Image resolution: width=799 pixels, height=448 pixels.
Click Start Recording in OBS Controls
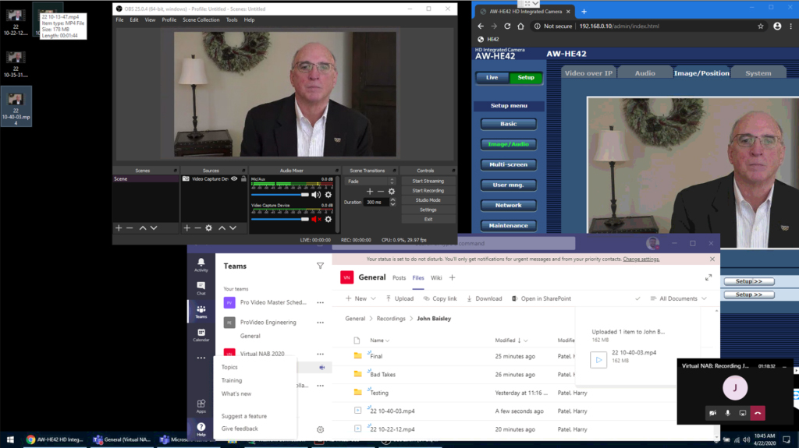(428, 190)
